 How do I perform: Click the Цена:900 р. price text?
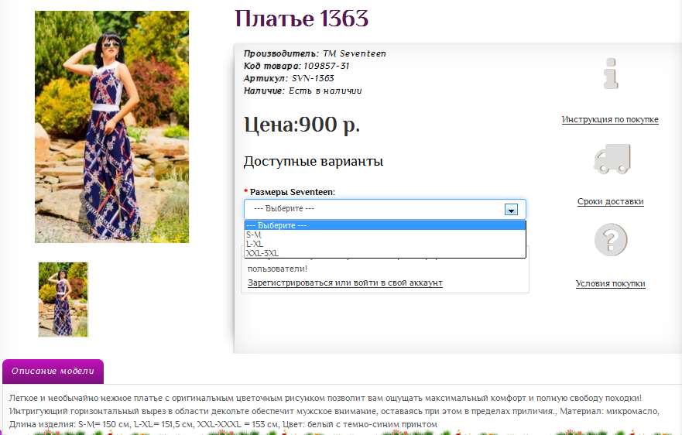pos(302,125)
